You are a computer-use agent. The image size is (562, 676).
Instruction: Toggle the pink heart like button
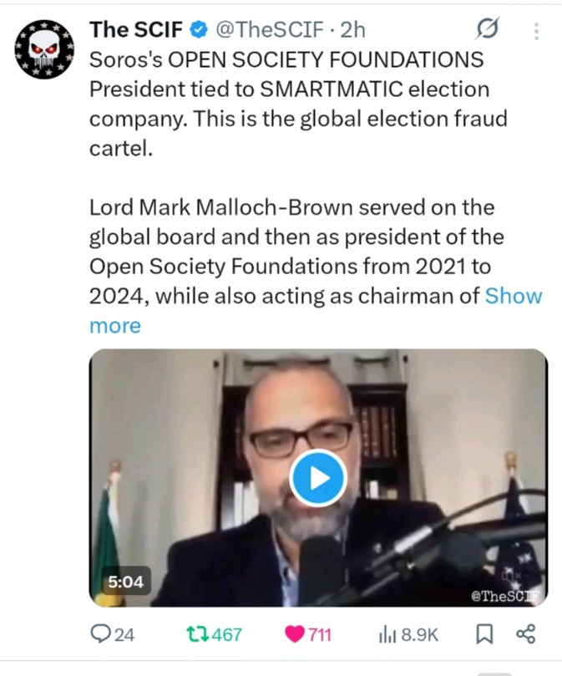pyautogui.click(x=295, y=635)
